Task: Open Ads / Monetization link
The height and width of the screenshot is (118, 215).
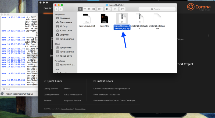Action: click(73, 95)
